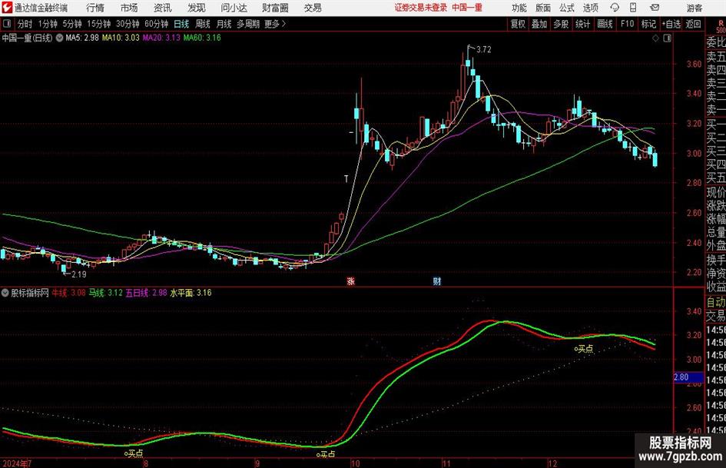Open the 选项 menu
This screenshot has width=726, height=468.
(590, 8)
